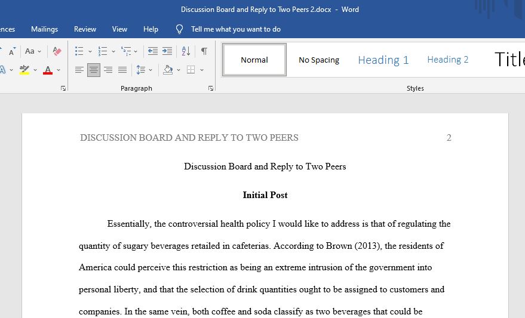Click the word Essentially in first paragraph
The height and width of the screenshot is (318, 525).
click(129, 224)
